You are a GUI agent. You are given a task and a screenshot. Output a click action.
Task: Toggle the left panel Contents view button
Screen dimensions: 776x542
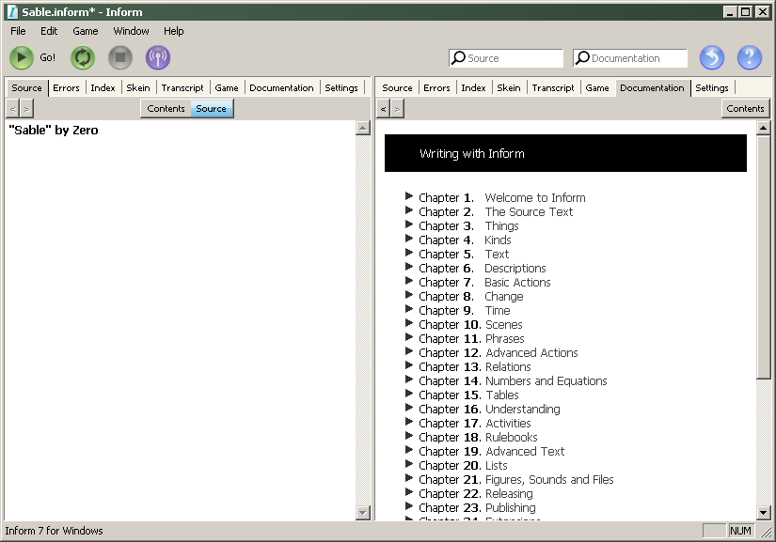pyautogui.click(x=166, y=109)
